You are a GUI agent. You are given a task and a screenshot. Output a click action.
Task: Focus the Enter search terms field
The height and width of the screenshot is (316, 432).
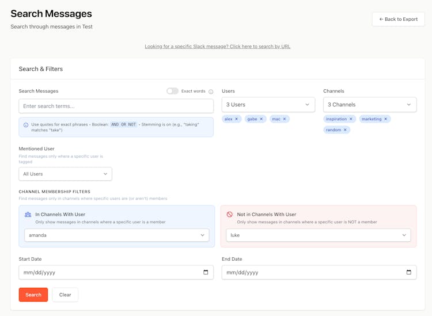(x=116, y=106)
